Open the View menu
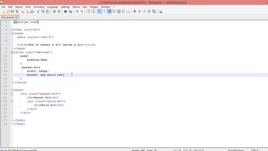The image size is (268, 151). pyautogui.click(x=28, y=7)
